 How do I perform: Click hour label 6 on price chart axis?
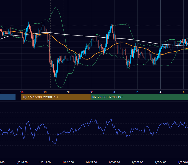[184, 92]
